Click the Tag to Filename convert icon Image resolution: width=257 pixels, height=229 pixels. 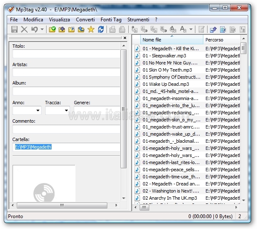point(135,29)
